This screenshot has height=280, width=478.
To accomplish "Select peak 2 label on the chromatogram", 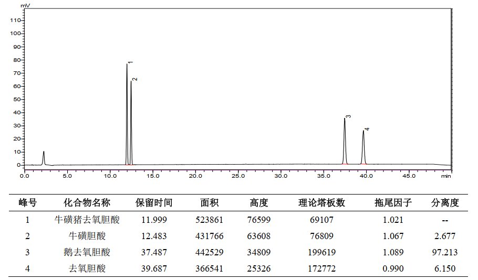I will click(135, 79).
